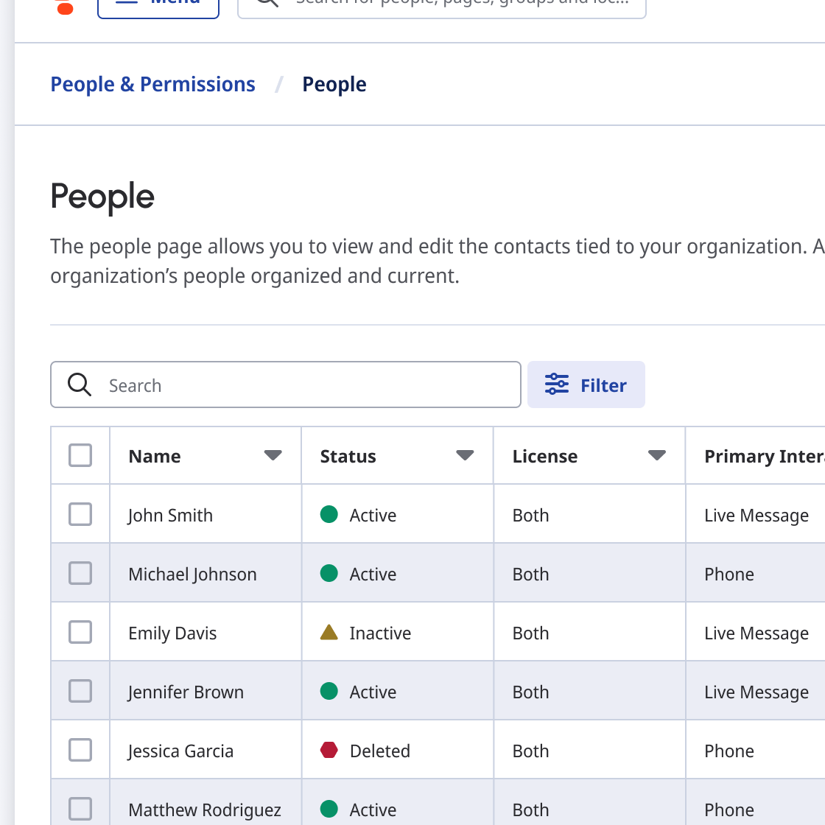Sort by the Name column header
Image resolution: width=825 pixels, height=825 pixels.
tap(155, 456)
